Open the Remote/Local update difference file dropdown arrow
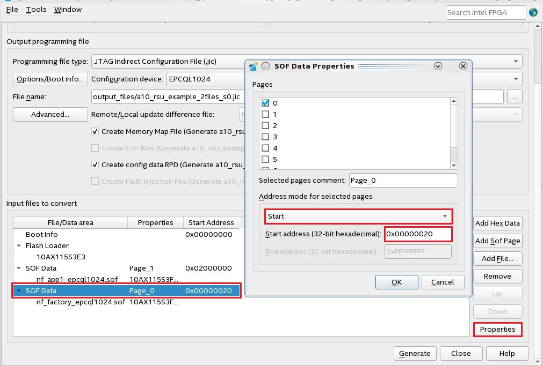This screenshot has width=543, height=366. pyautogui.click(x=516, y=114)
